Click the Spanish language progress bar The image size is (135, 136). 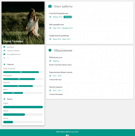tap(23, 114)
